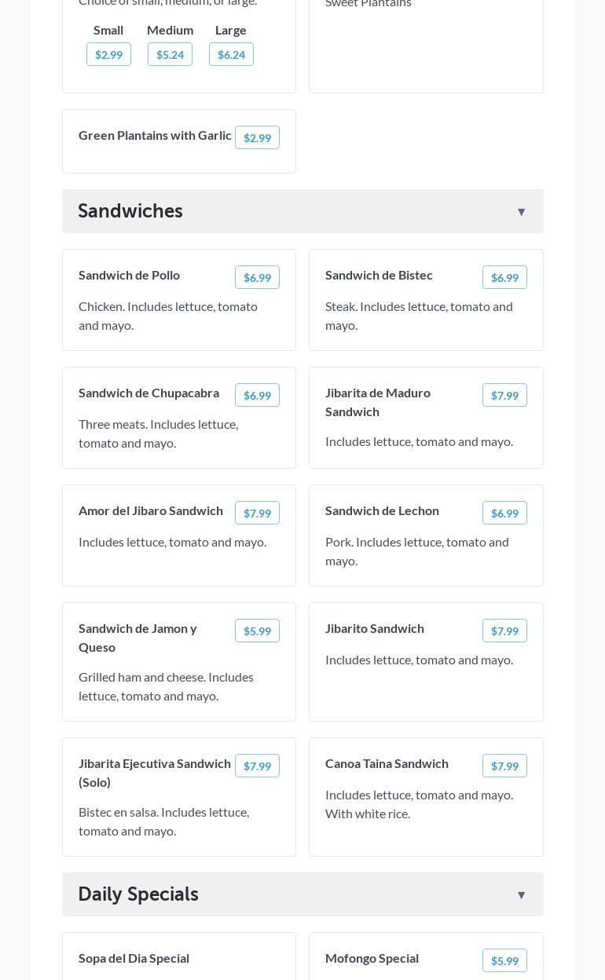Click Jibarita Ejecutiva Sandwich price button

coord(257,766)
